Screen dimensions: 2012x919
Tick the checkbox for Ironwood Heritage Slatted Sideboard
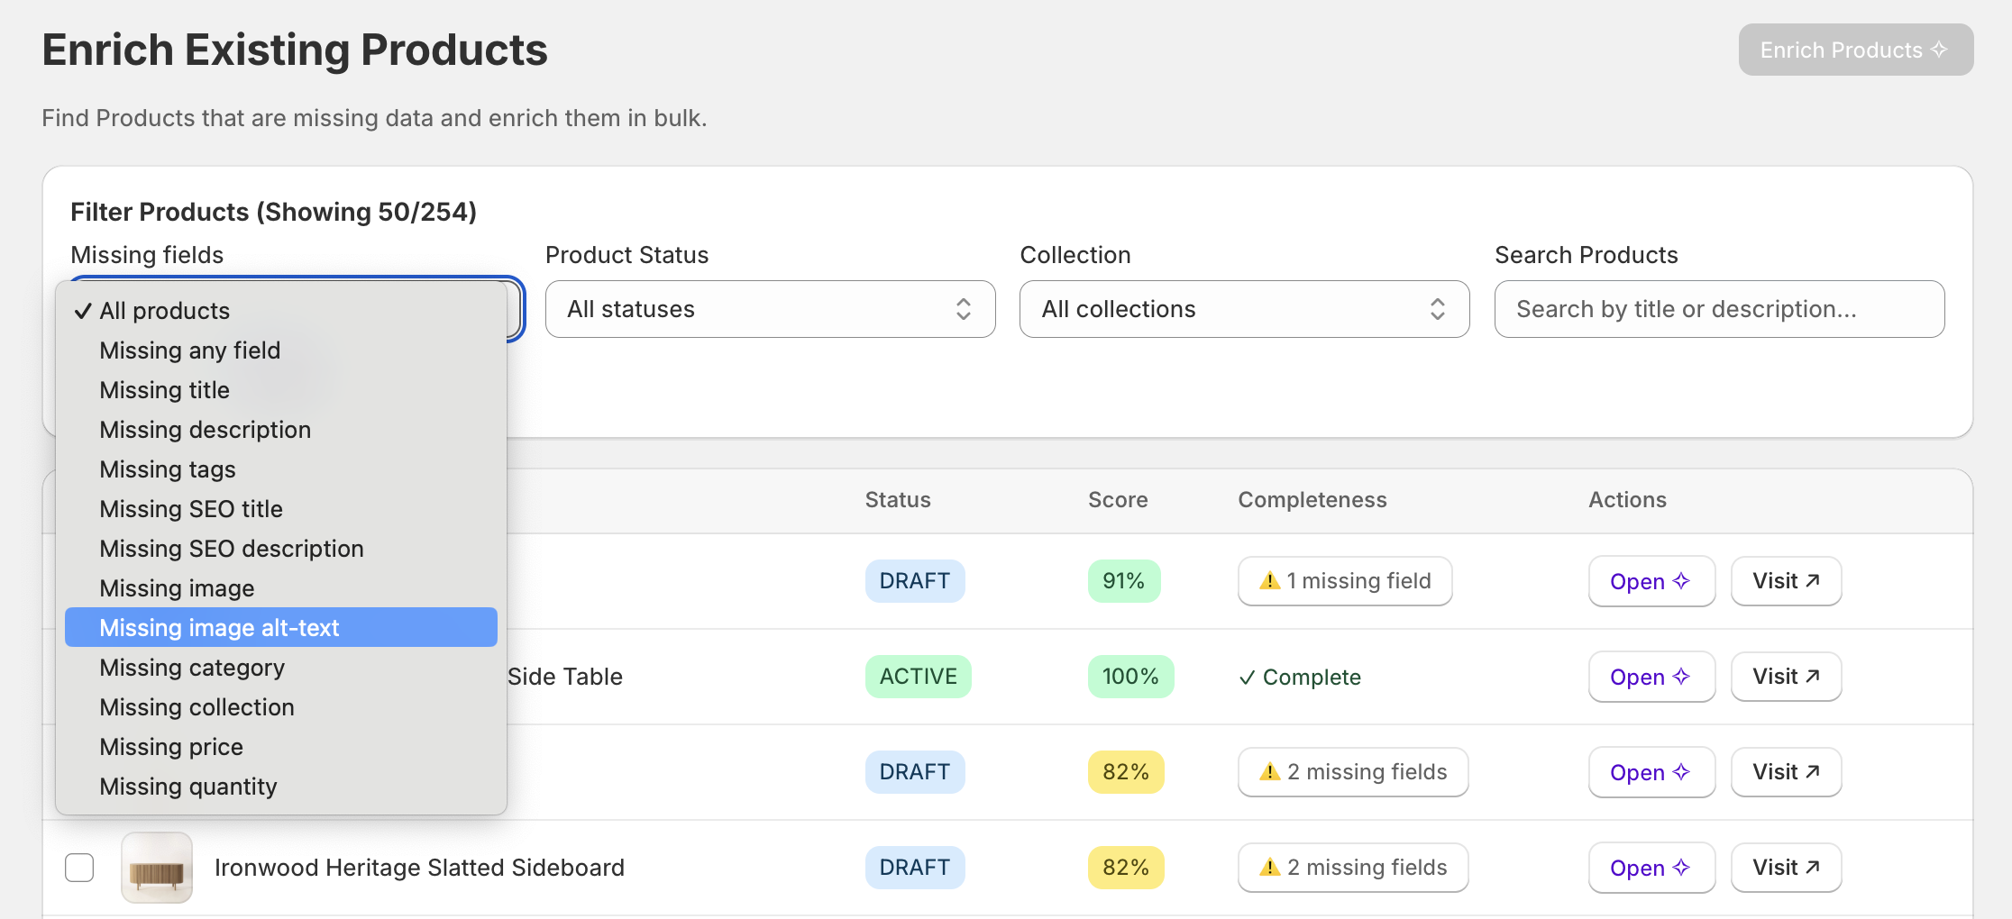pos(79,867)
